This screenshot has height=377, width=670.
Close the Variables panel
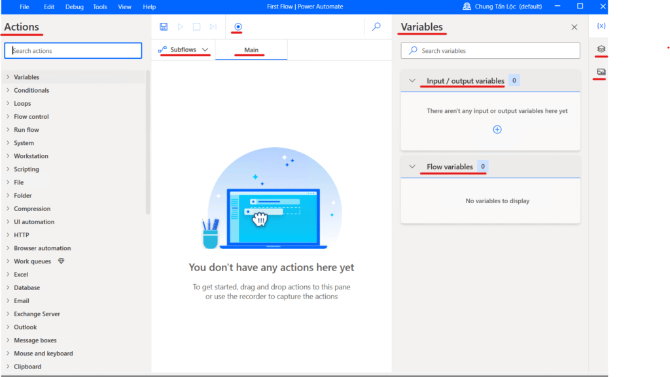click(x=574, y=27)
